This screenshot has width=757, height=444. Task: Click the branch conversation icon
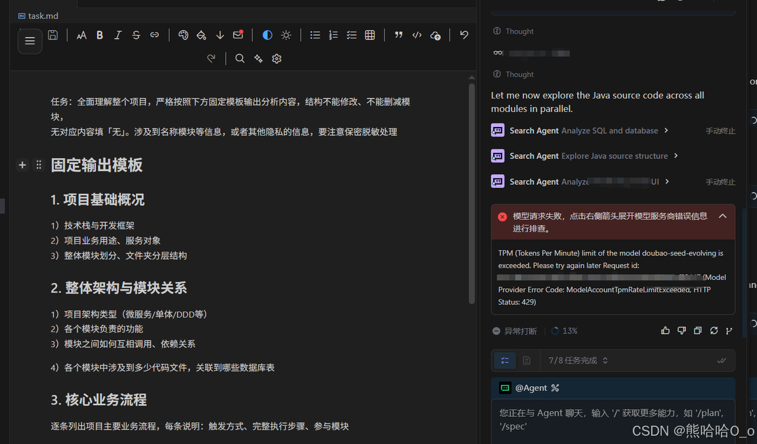(x=729, y=331)
